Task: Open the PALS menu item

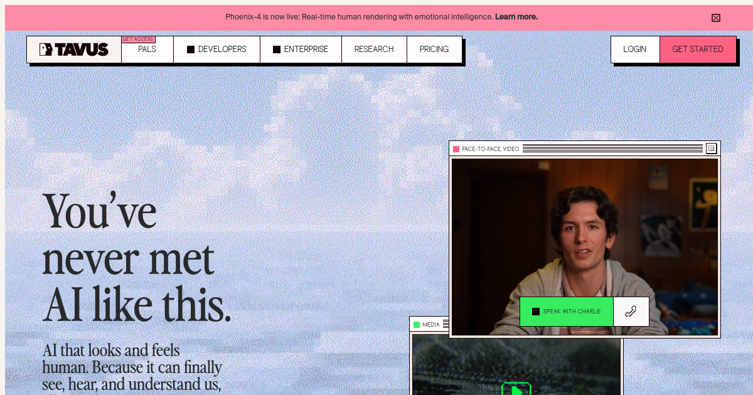Action: click(x=147, y=50)
